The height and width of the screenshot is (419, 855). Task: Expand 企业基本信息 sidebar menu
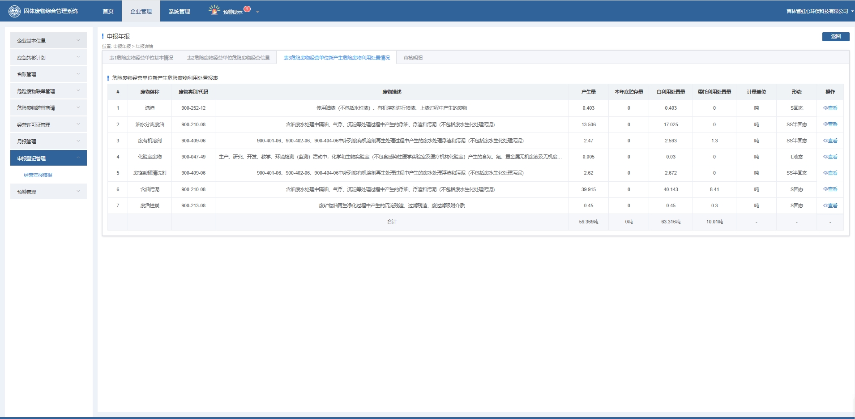pos(48,40)
